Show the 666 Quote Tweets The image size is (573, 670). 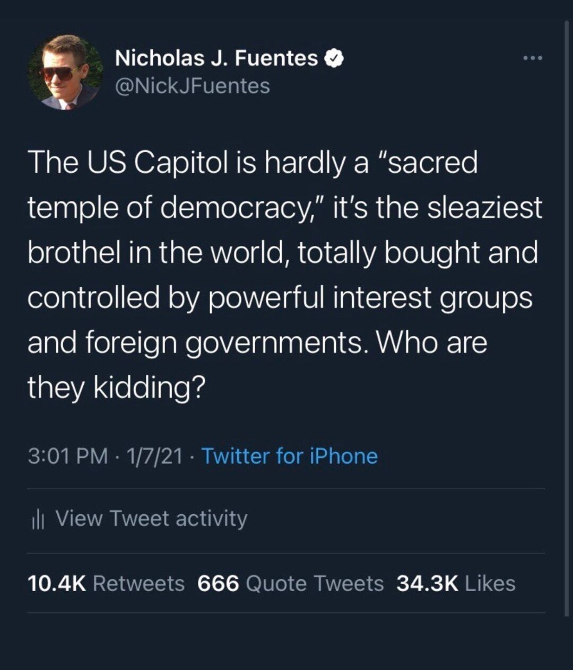[290, 583]
